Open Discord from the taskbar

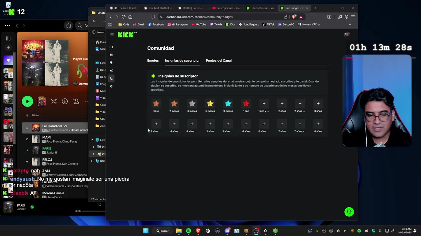[x=227, y=231]
